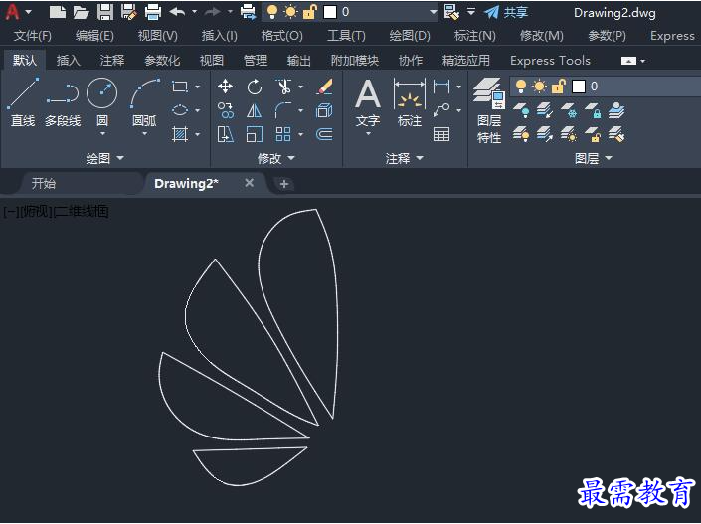Switch to the Start (开始) document tab
This screenshot has width=701, height=524.
44,183
